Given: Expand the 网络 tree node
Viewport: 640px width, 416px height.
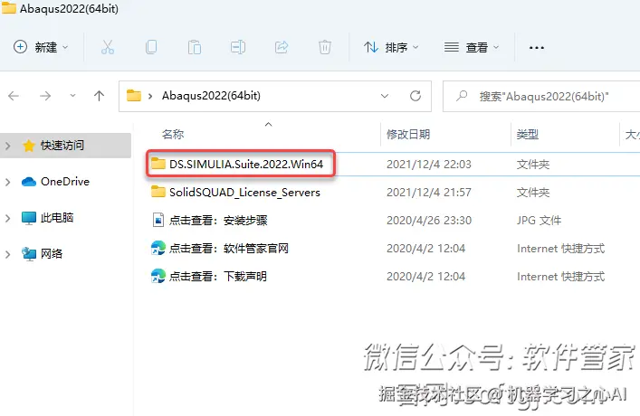Looking at the screenshot, I should 8,254.
